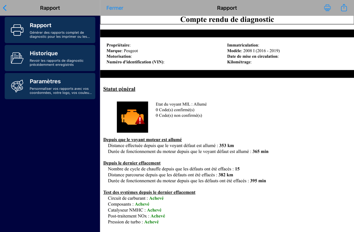Screen dimensions: 354x232
Task: Open the Rapport menu card
Action: 50,30
